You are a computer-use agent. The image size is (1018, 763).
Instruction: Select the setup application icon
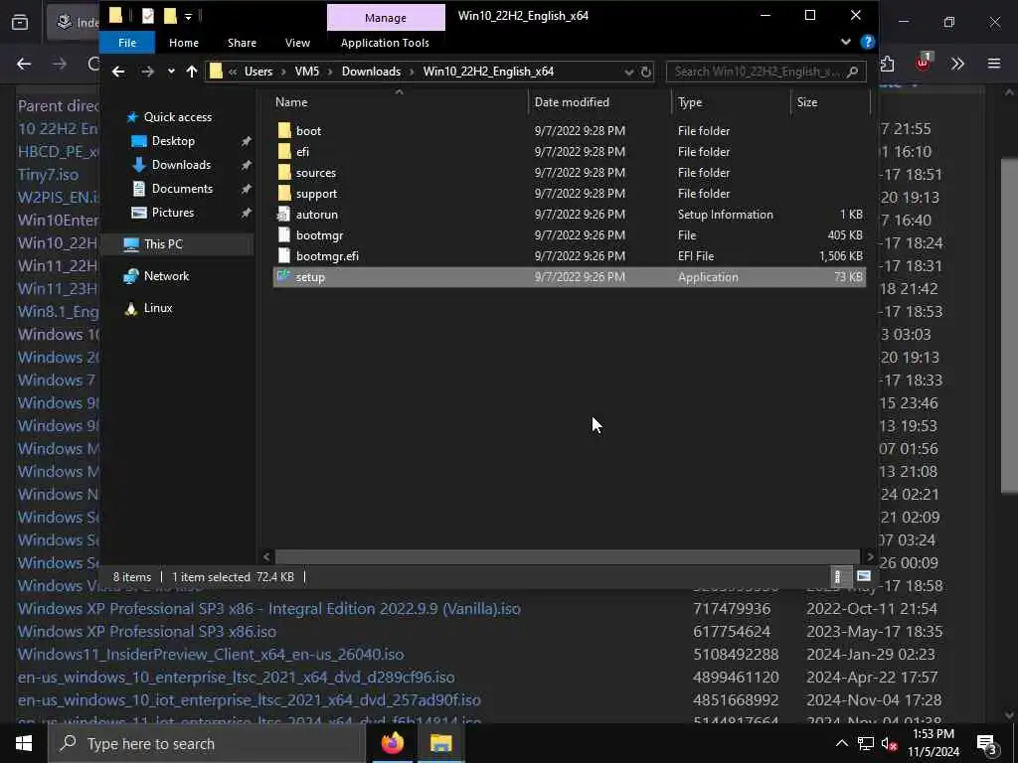283,276
